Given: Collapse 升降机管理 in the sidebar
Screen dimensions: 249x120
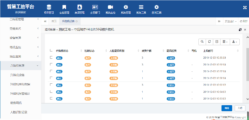Looking at the screenshot, I should click(21, 66).
